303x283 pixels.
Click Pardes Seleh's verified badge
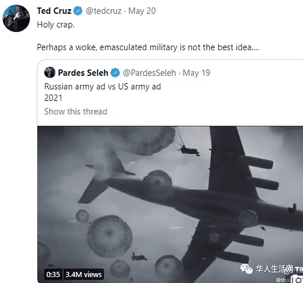click(x=115, y=73)
